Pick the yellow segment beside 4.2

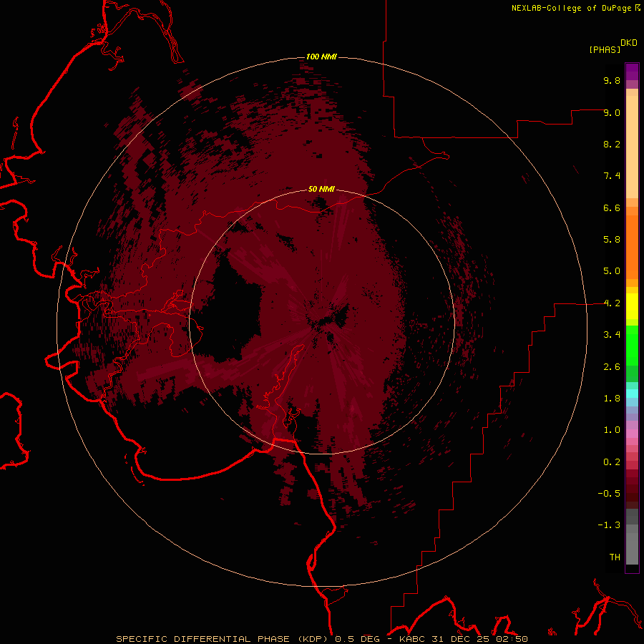[x=632, y=306]
